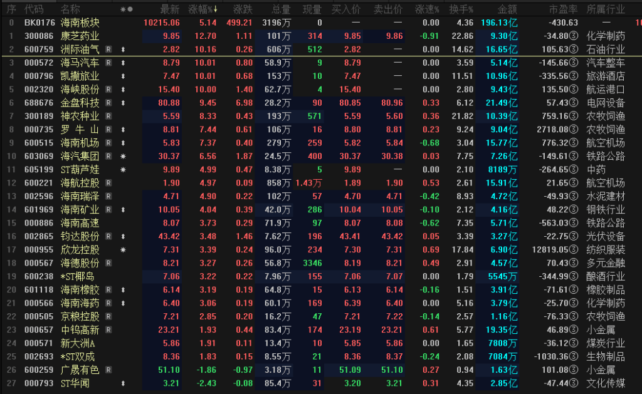Viewport: 642px width, 394px height.
Task: Click the circled 3 icon beside 海南机场's P/E
Action: [573, 143]
